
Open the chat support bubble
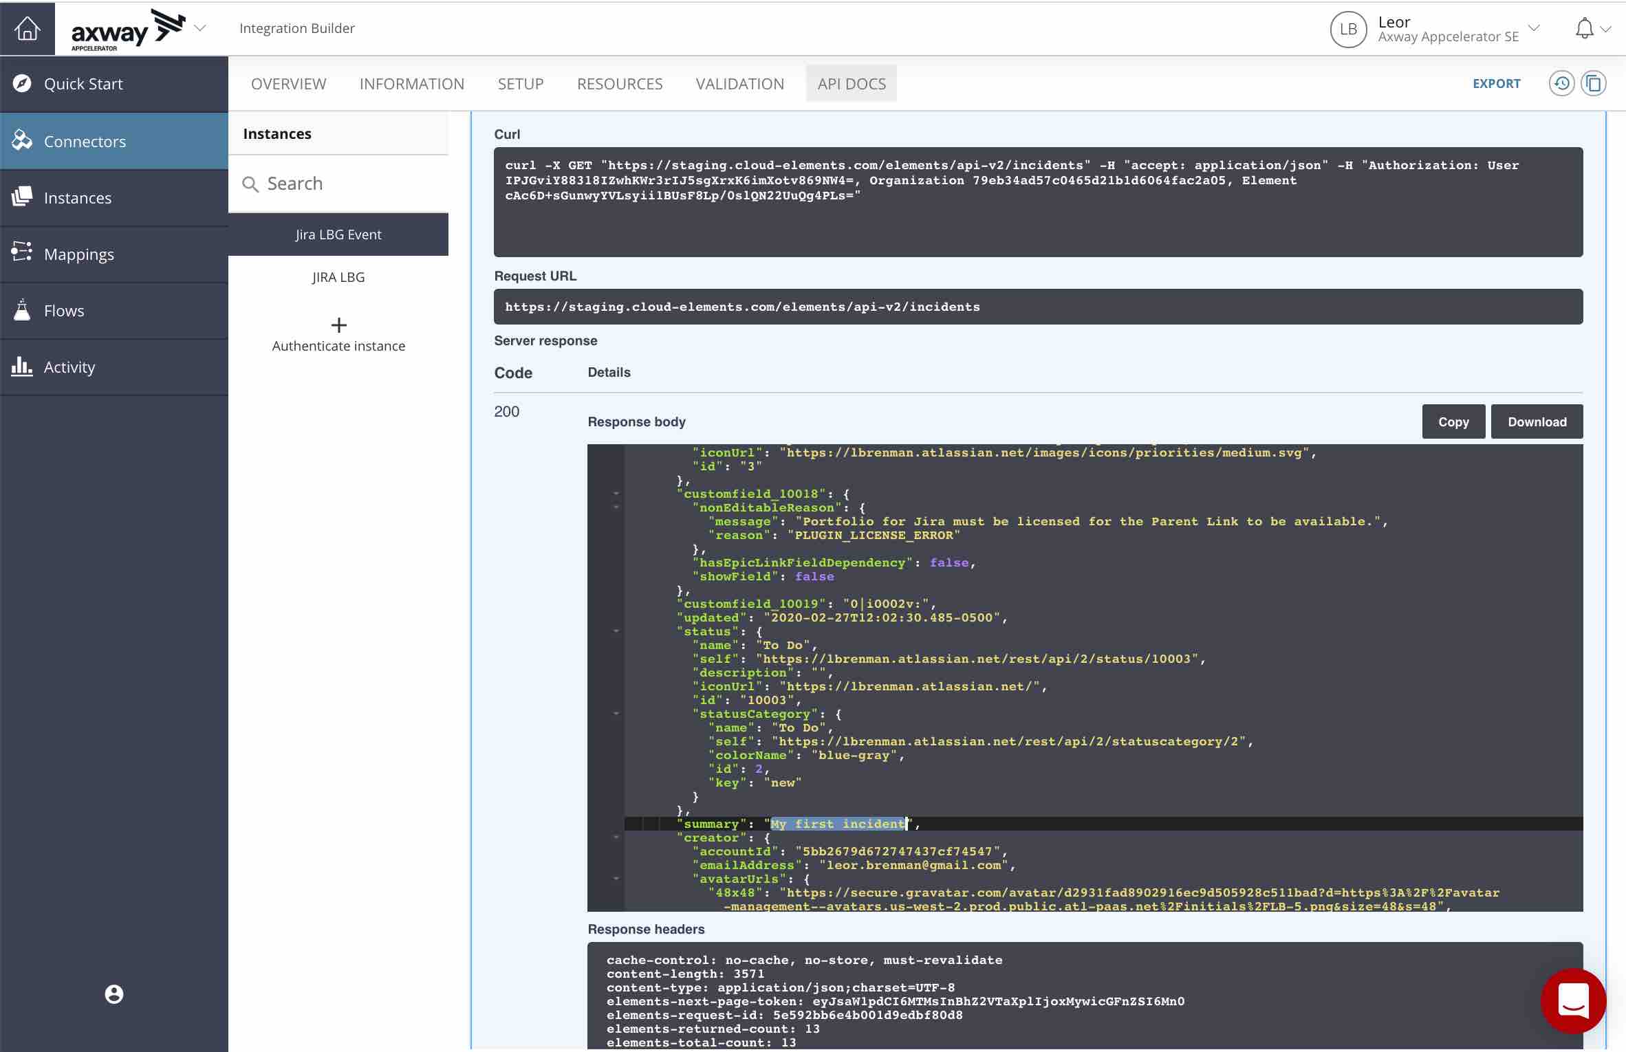click(1574, 1000)
